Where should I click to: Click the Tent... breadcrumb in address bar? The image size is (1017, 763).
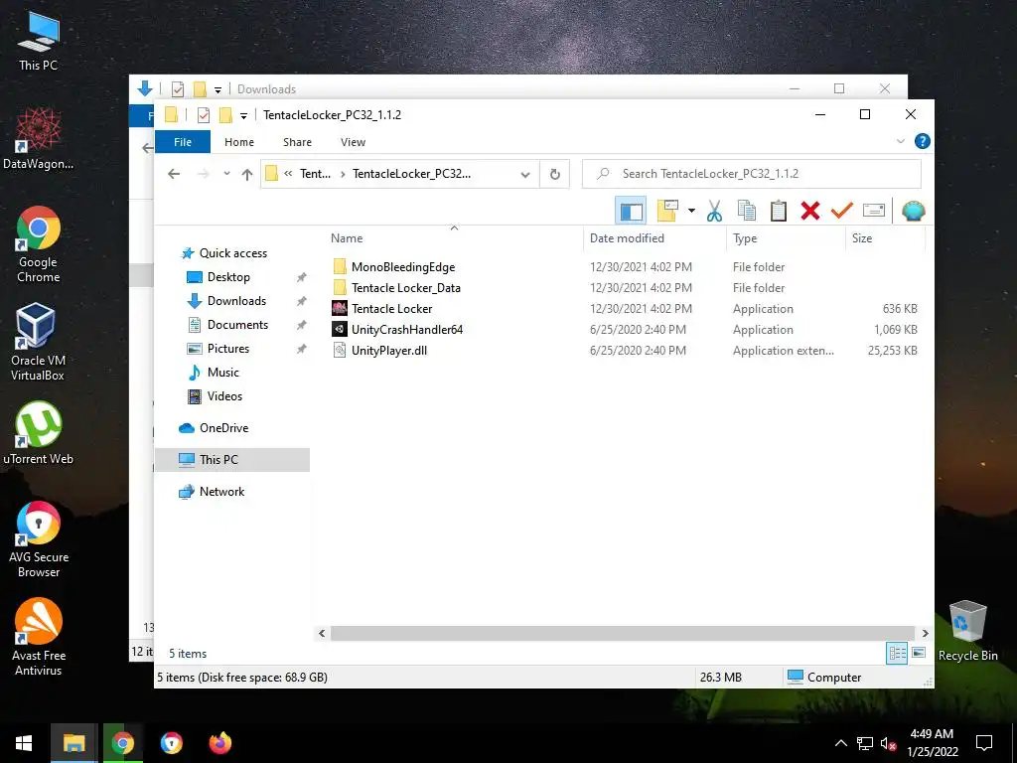coord(315,174)
